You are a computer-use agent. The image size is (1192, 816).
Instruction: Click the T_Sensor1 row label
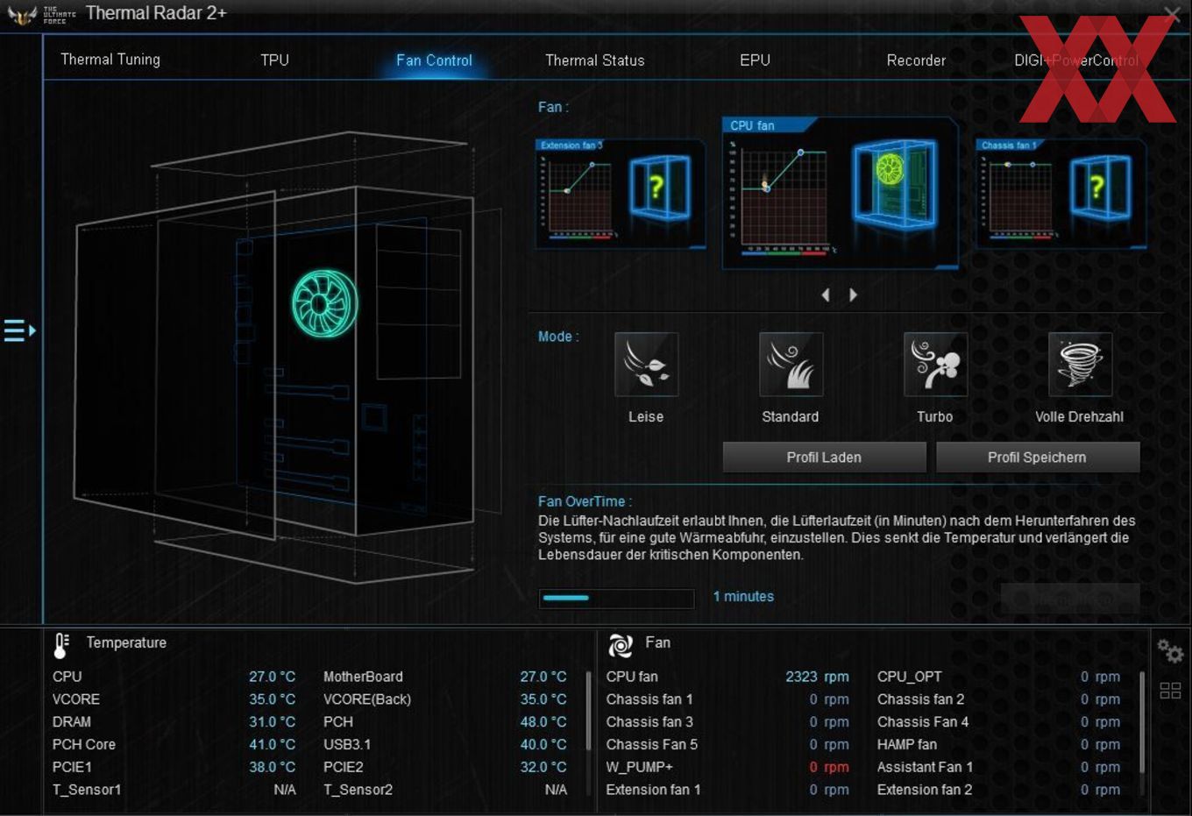pos(87,790)
